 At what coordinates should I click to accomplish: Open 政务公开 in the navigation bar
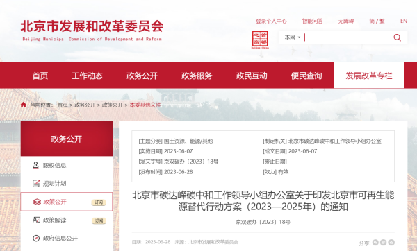point(142,76)
